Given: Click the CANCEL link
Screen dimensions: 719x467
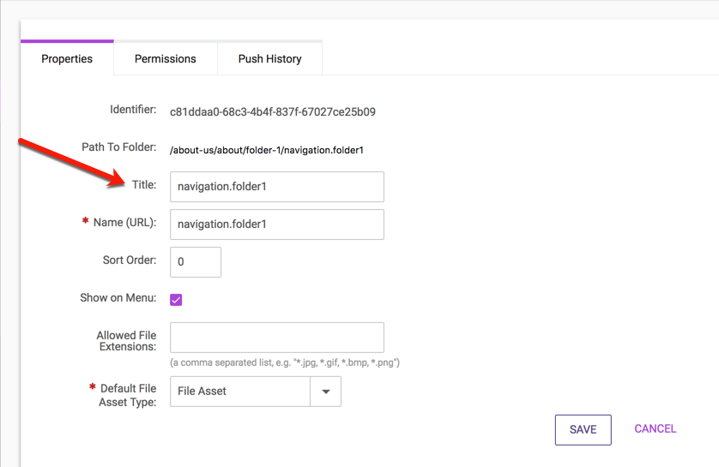Looking at the screenshot, I should (x=655, y=428).
